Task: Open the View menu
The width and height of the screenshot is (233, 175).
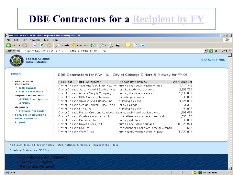Action: tap(24, 40)
